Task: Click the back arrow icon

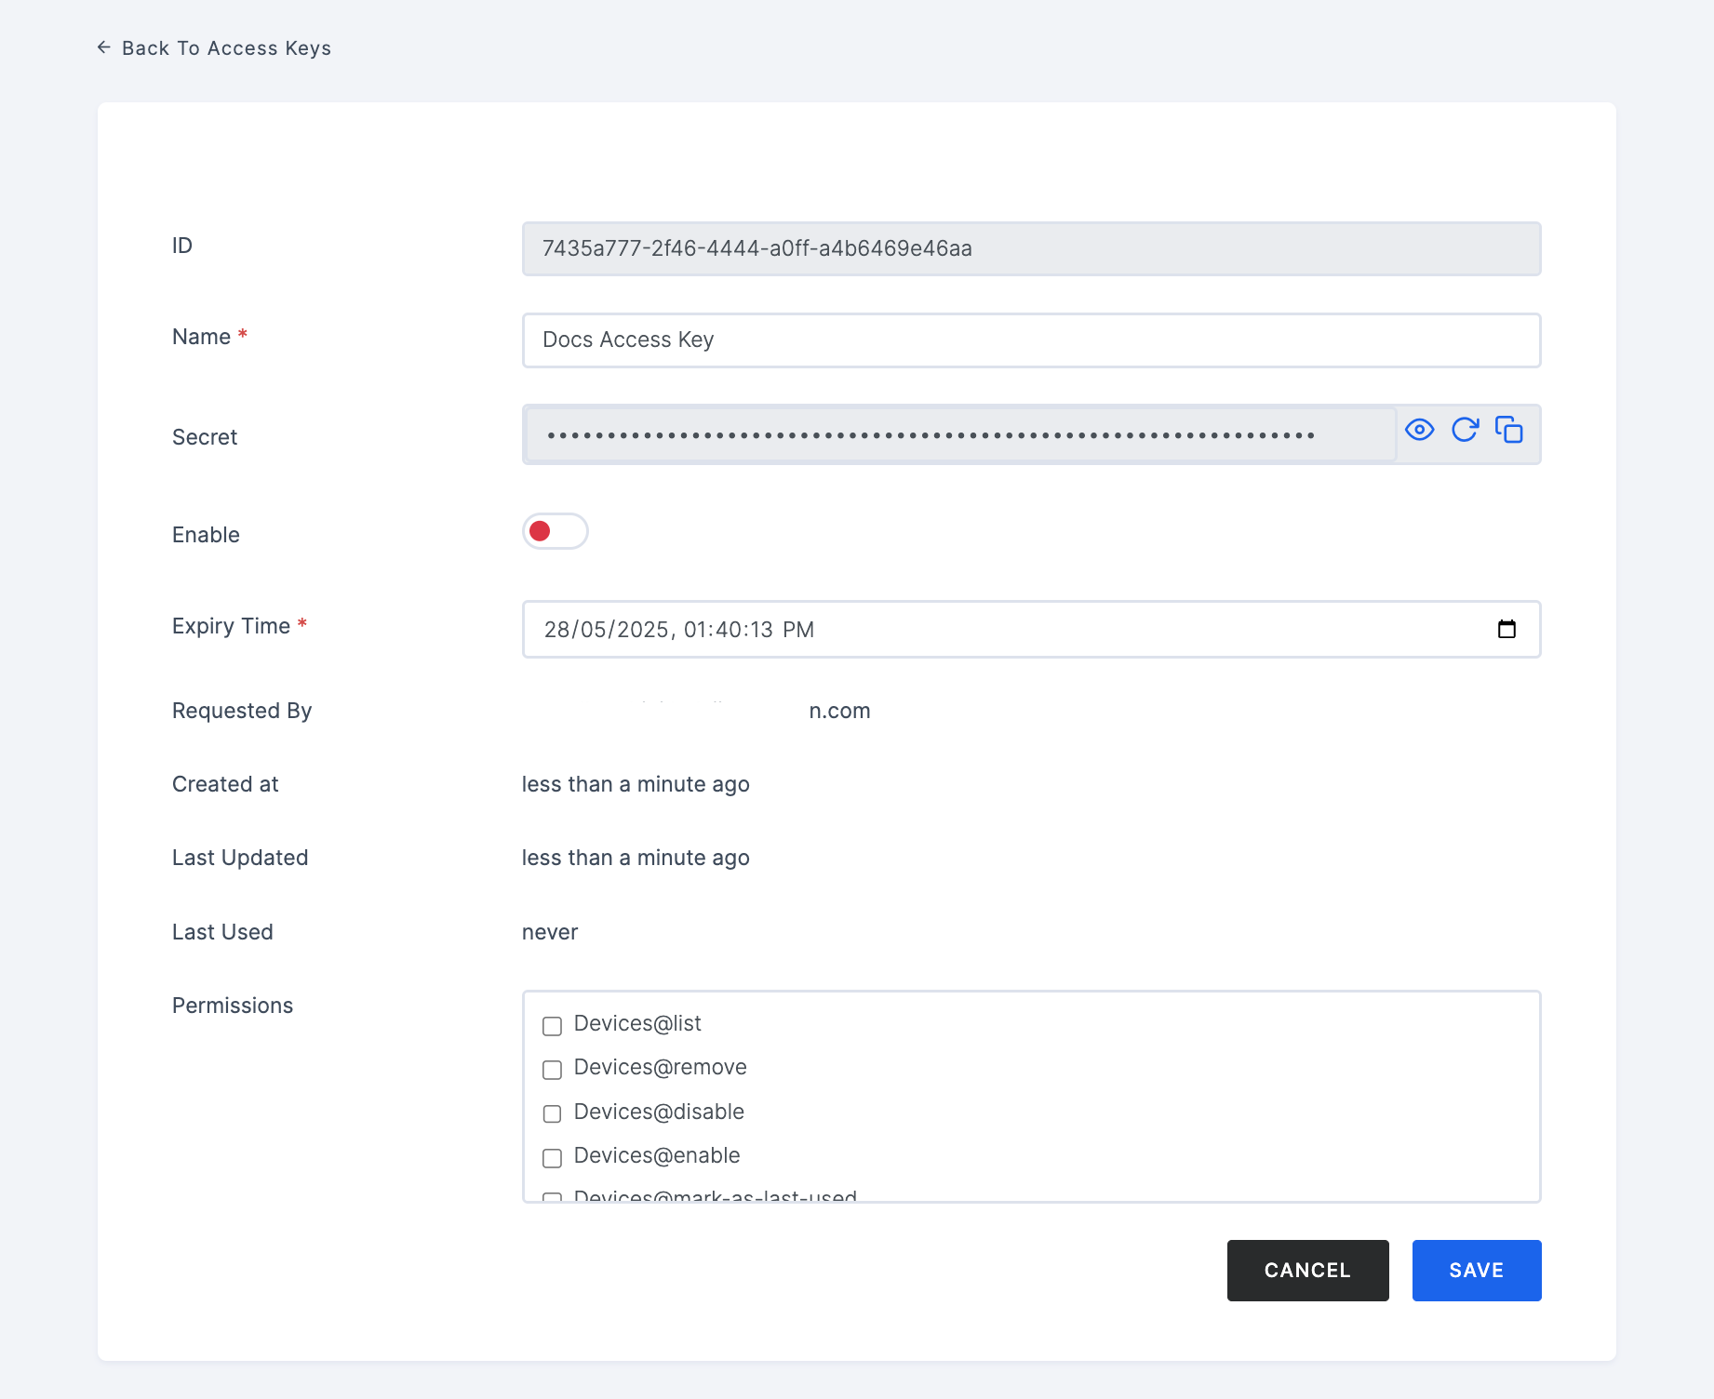Action: (104, 47)
